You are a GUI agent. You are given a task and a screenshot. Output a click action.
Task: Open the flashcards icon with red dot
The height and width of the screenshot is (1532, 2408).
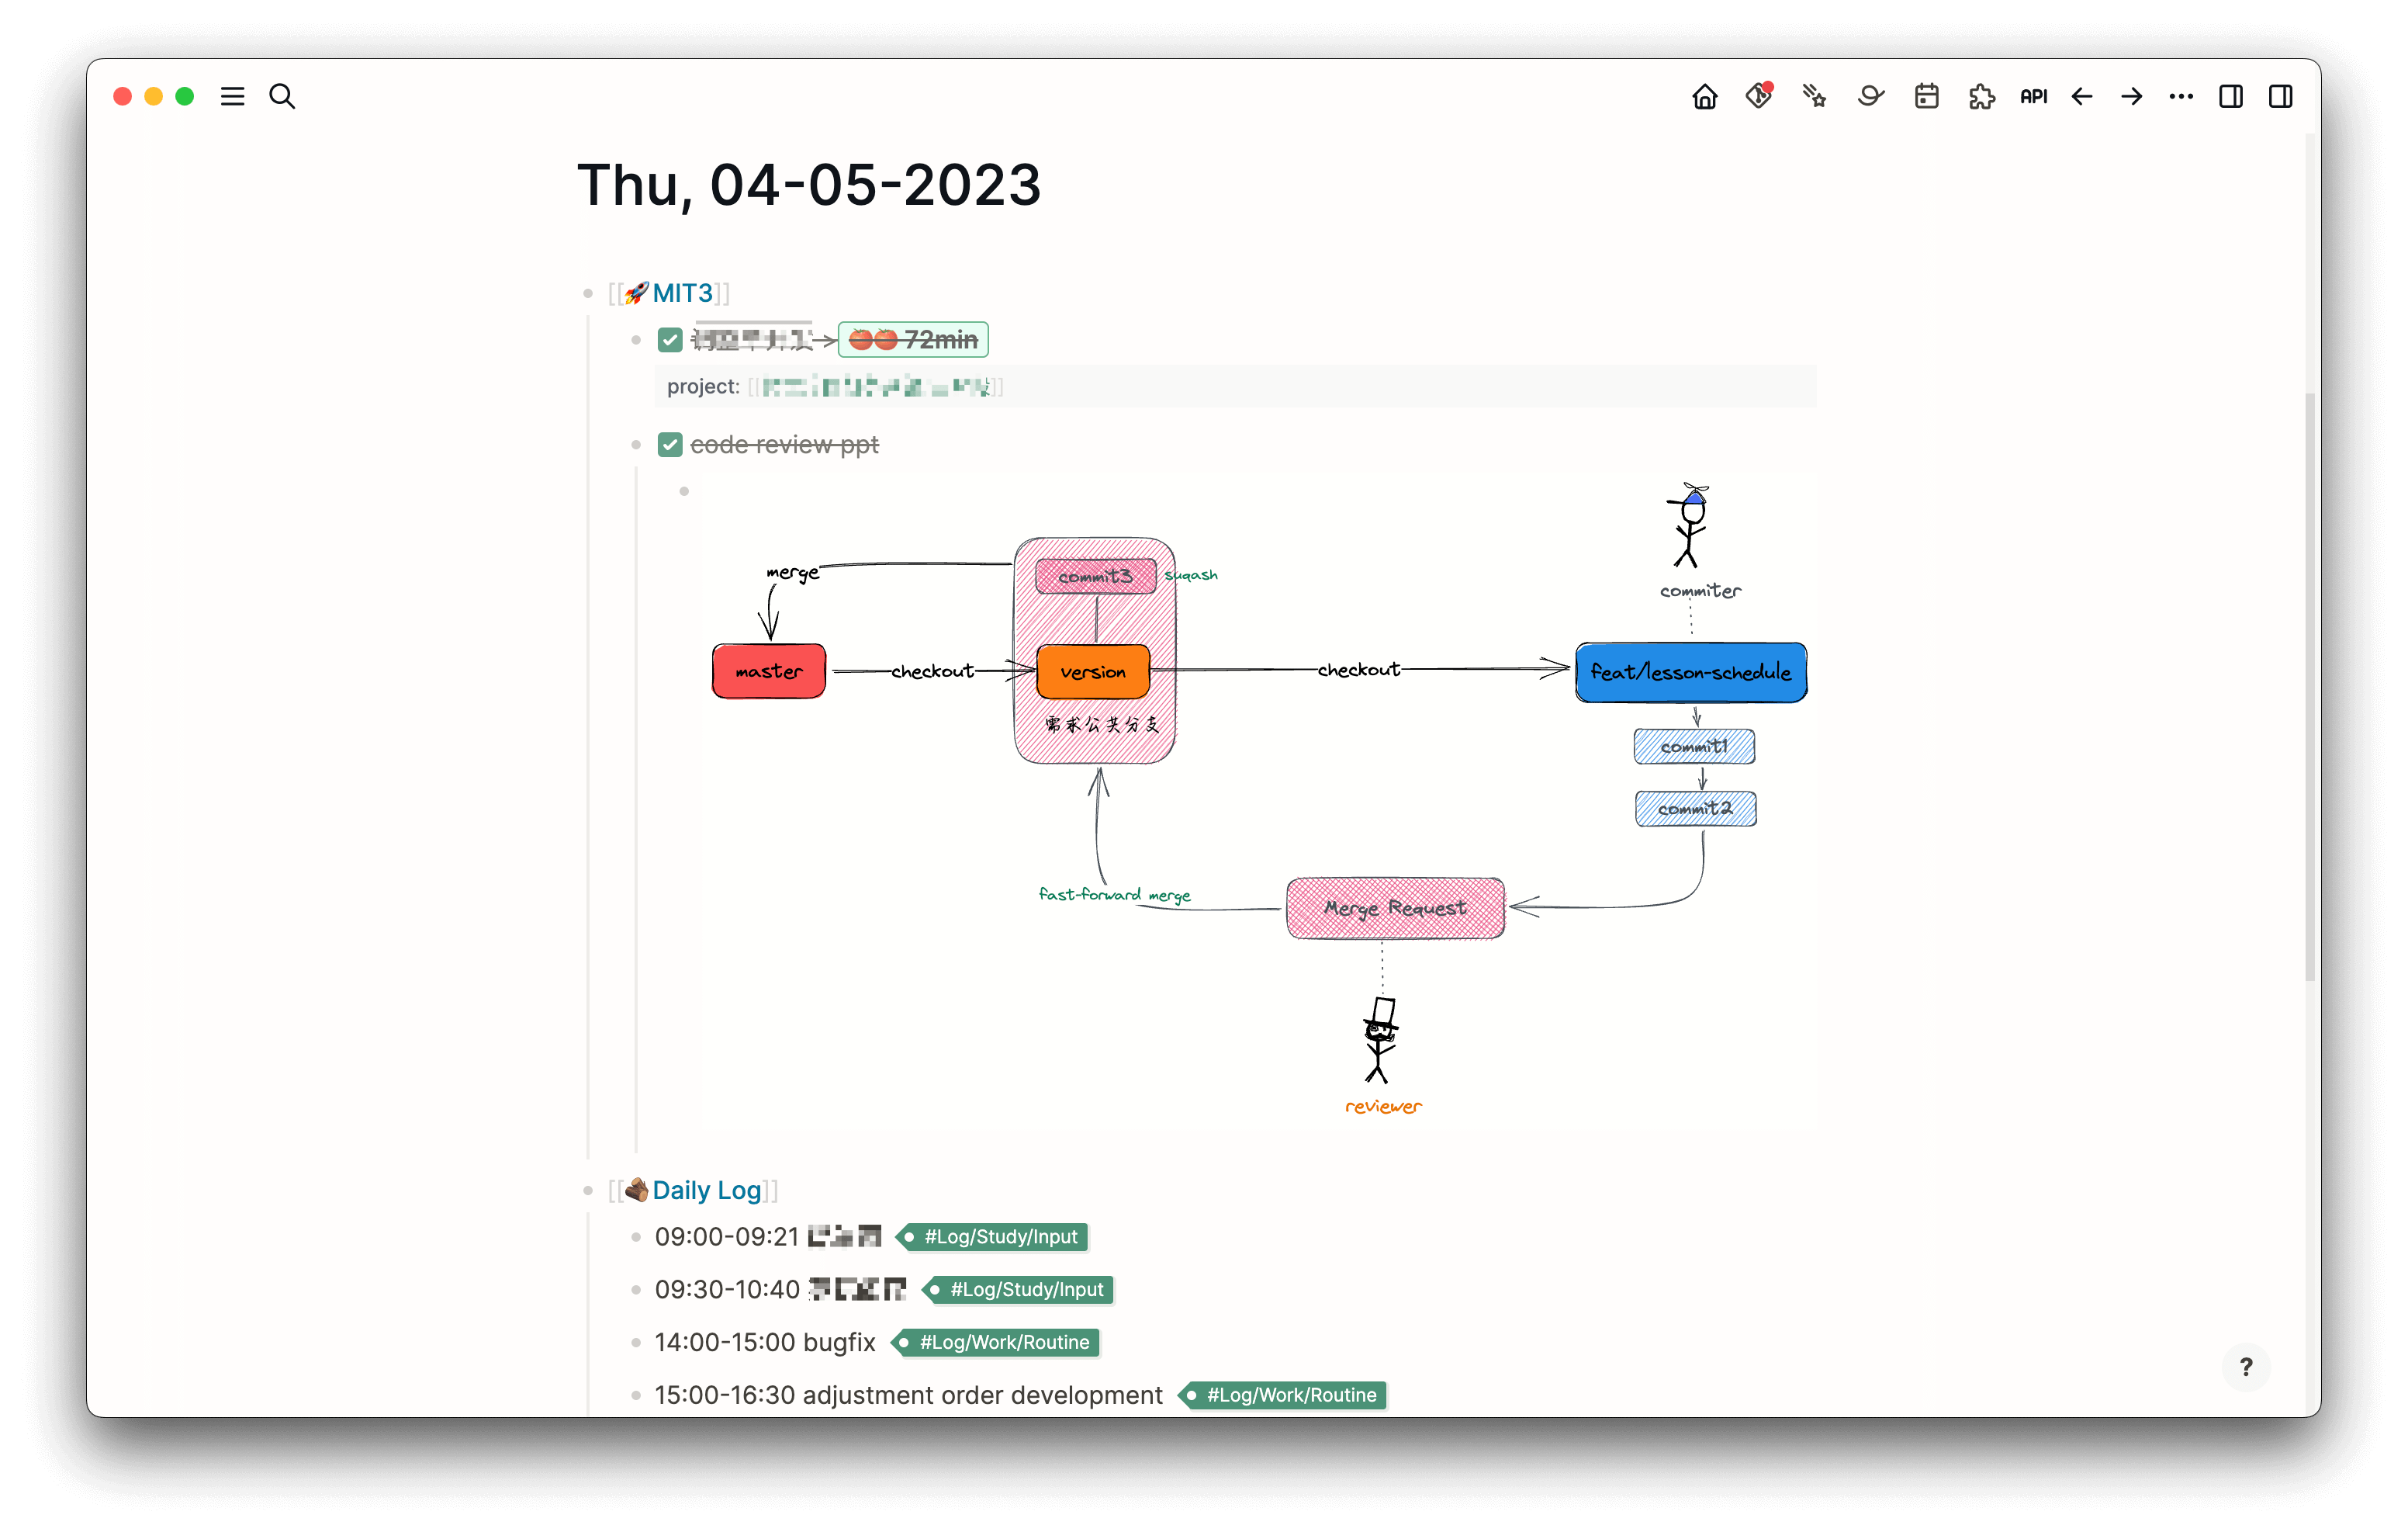(1759, 96)
